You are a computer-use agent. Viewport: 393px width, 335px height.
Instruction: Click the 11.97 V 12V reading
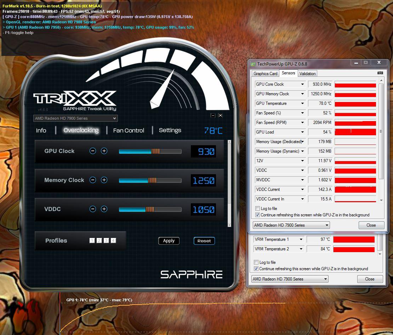pos(320,161)
